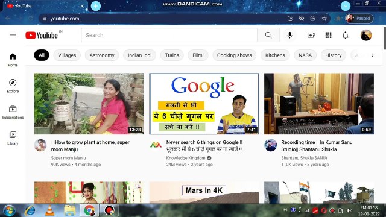Click Knowledge Kingdom channel avatar

click(156, 145)
